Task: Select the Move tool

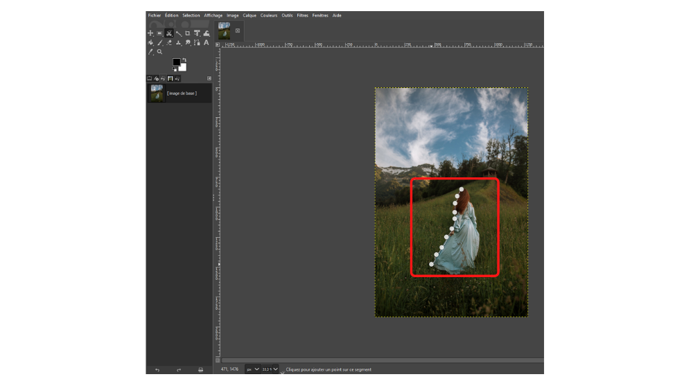Action: click(x=150, y=33)
